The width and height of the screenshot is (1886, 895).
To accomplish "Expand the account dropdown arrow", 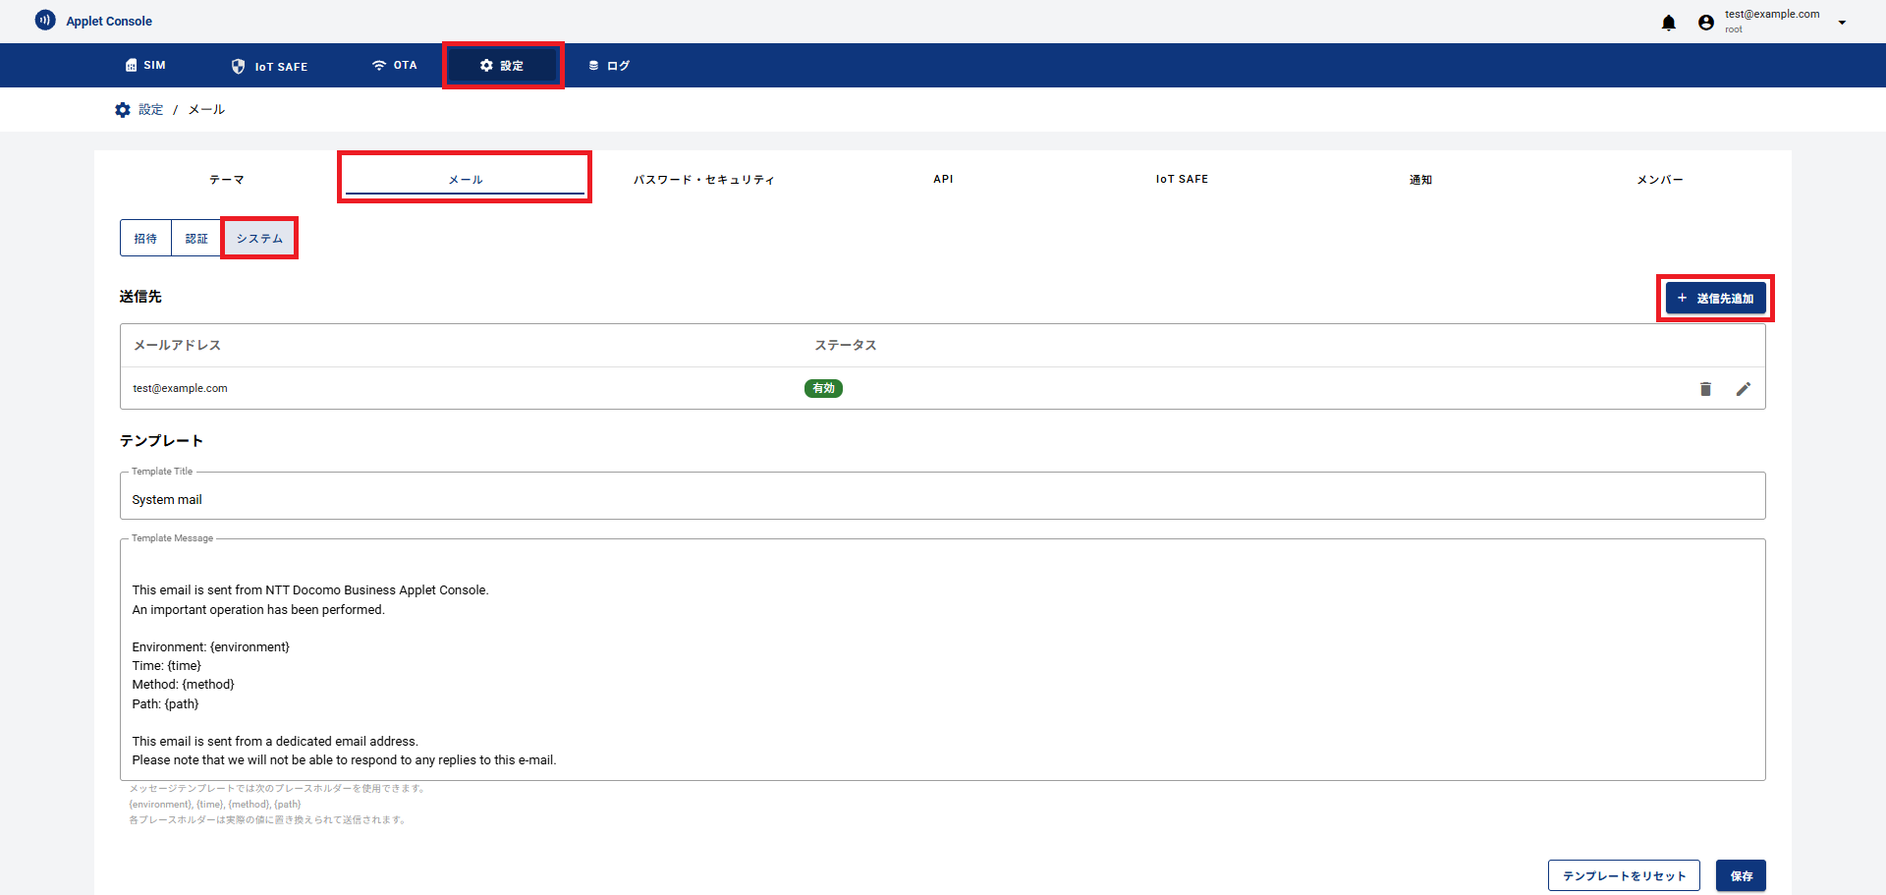I will click(x=1842, y=23).
